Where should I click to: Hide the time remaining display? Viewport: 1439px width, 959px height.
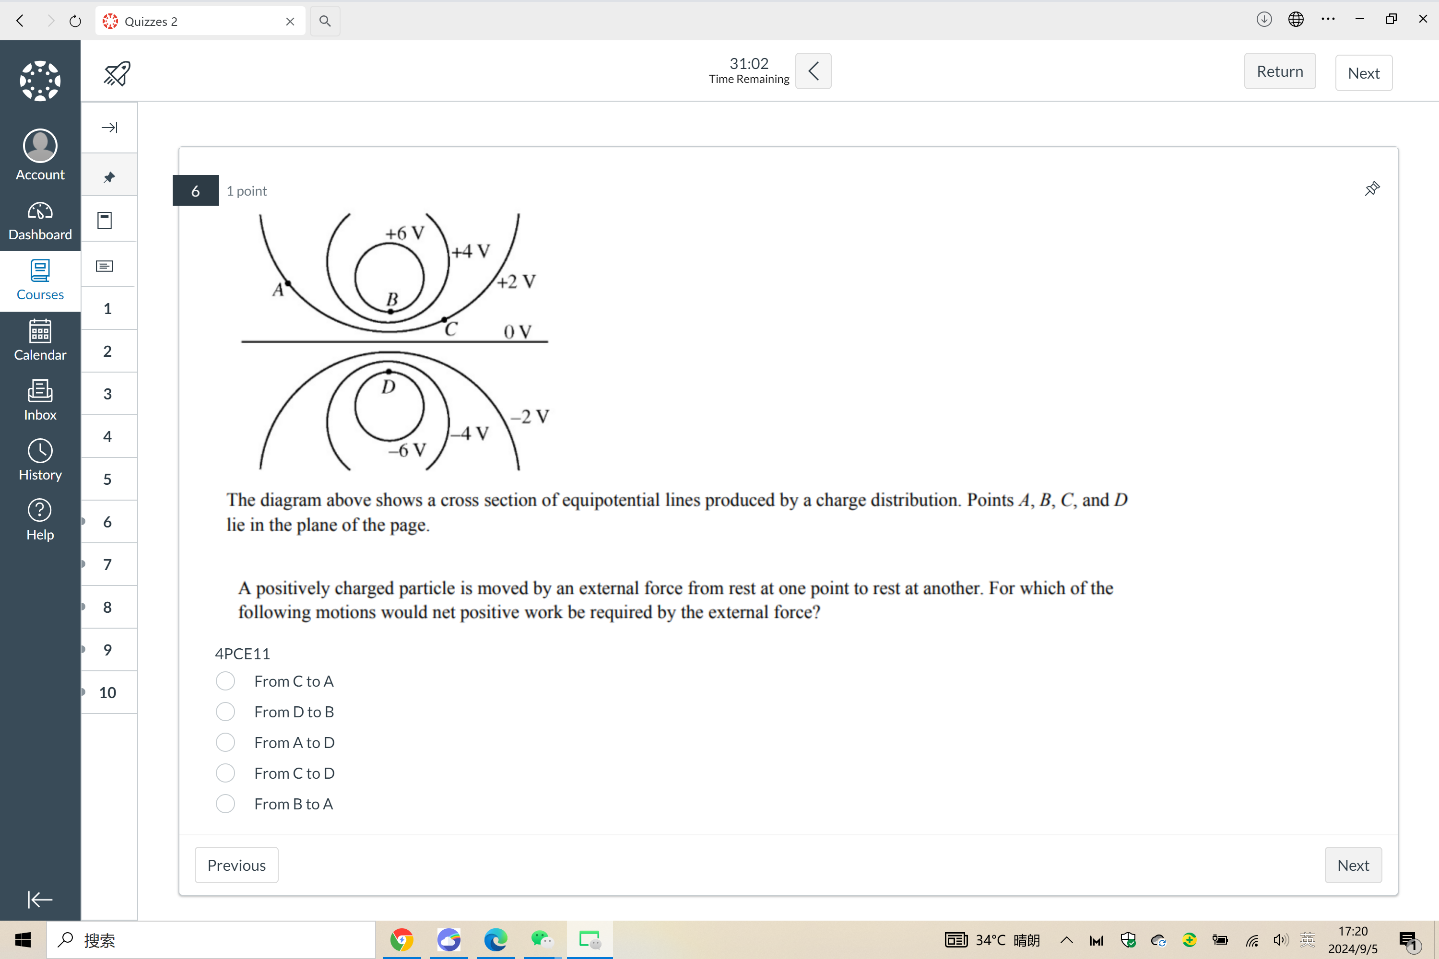[x=813, y=71]
